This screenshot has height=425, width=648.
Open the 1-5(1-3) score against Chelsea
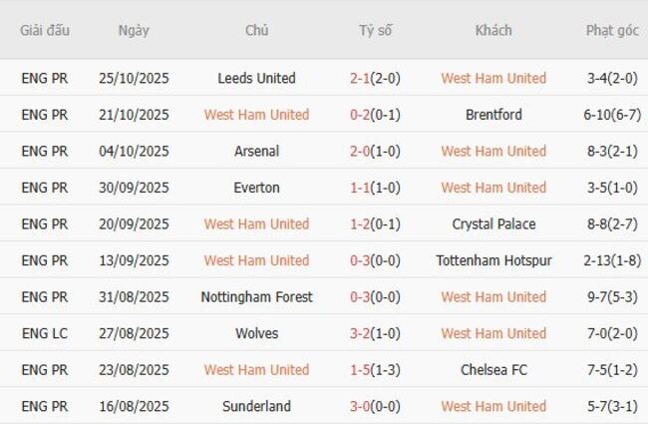376,369
